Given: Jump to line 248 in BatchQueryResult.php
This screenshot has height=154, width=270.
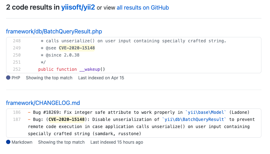Looking at the screenshot, I should point(16,41).
